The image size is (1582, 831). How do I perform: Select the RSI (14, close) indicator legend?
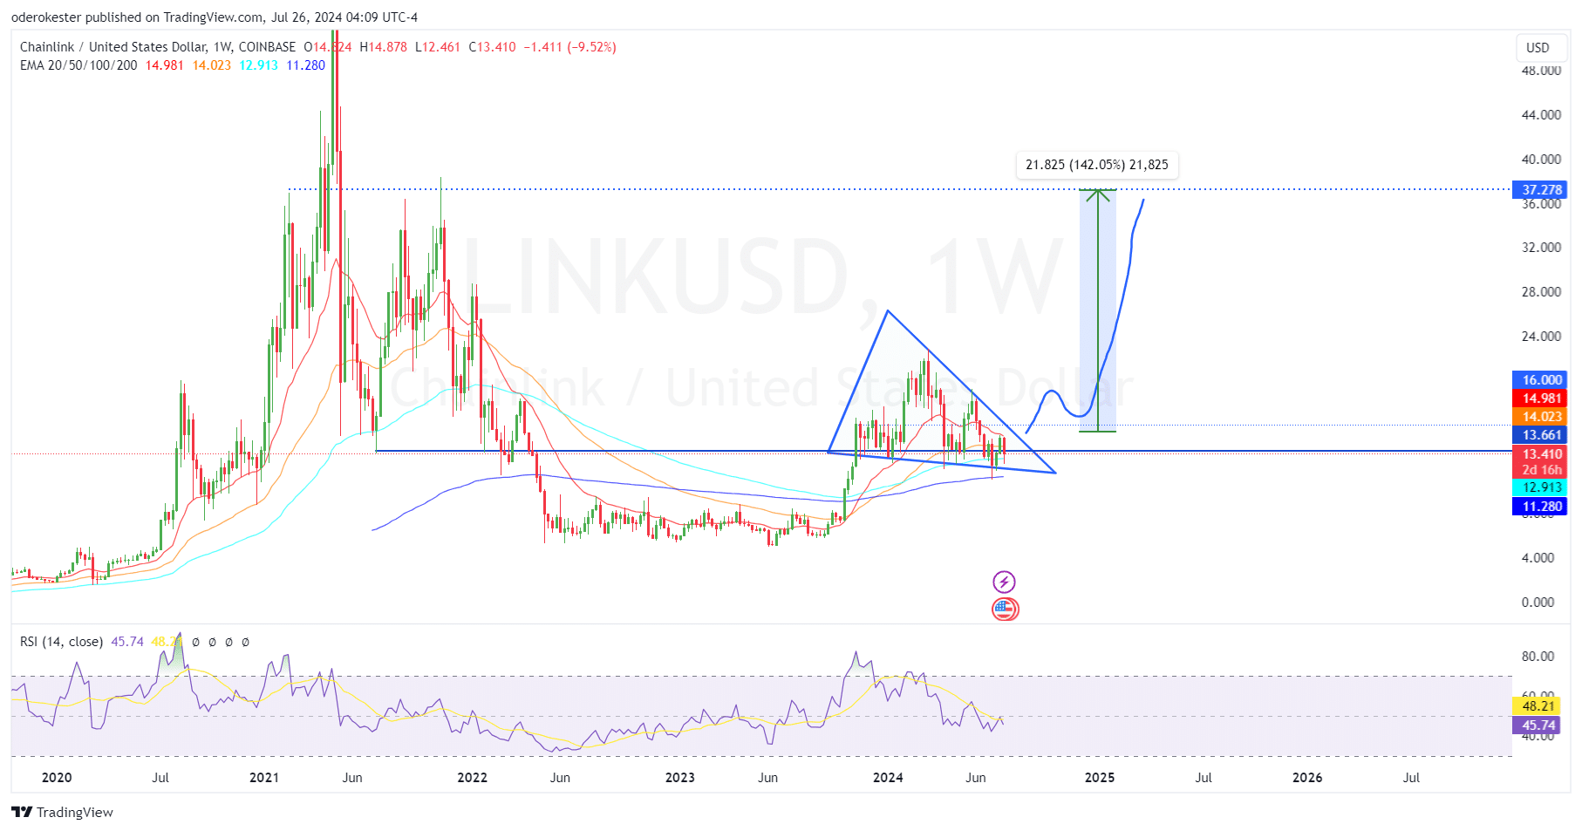[61, 642]
